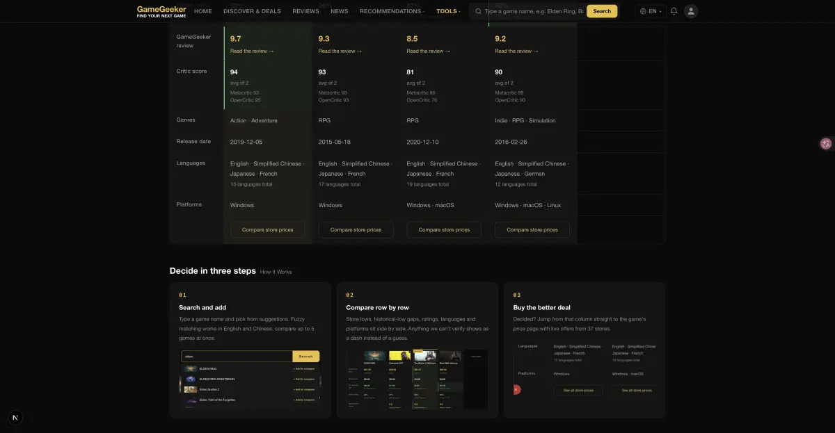Click the round N badge icon
This screenshot has width=835, height=433.
[x=16, y=418]
